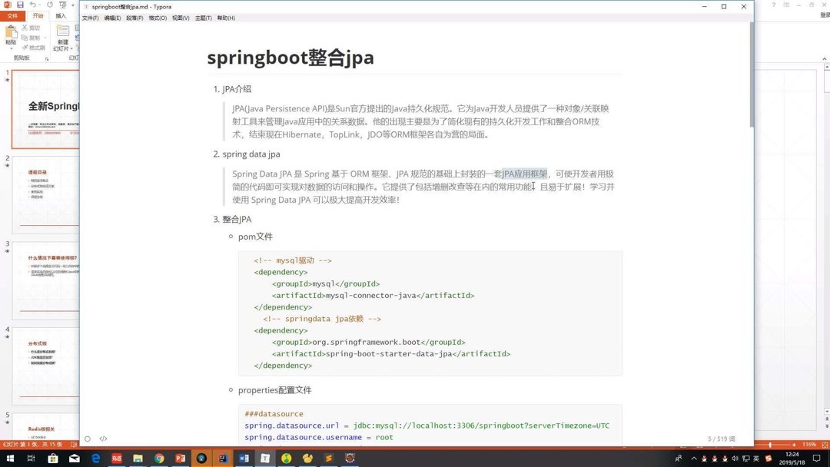Click the Save icon in PowerPoint quick access toolbar

click(20, 5)
